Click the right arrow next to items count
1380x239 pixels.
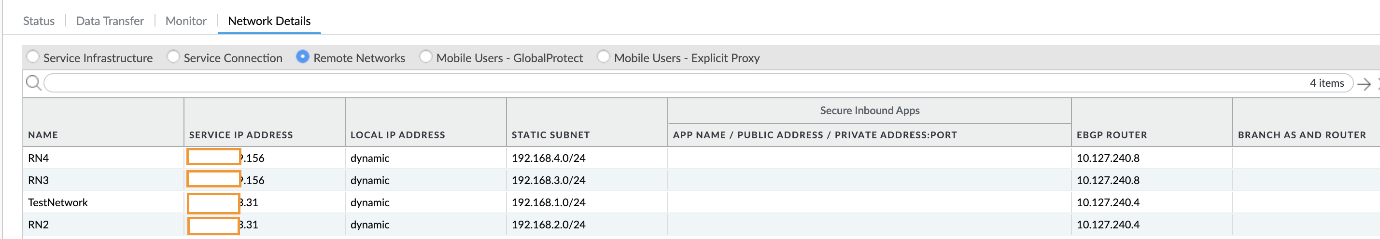click(x=1364, y=84)
